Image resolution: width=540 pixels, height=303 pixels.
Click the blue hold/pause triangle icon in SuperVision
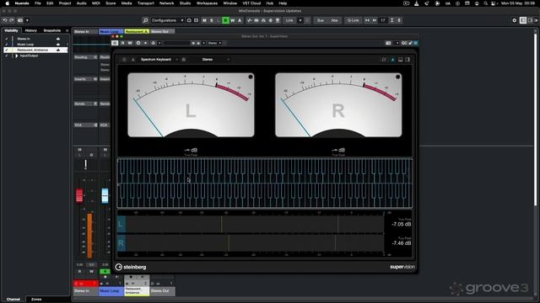coord(392,60)
